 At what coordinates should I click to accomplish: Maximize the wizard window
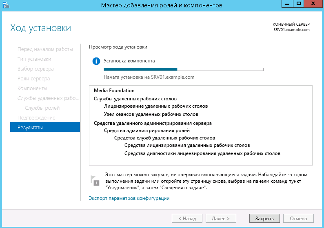tap(299, 4)
